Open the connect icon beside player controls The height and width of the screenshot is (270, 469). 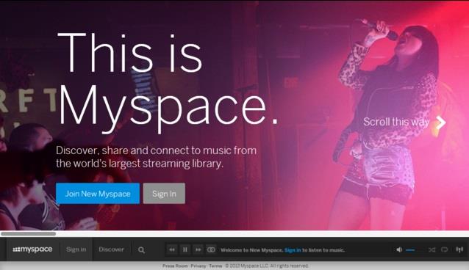(211, 249)
